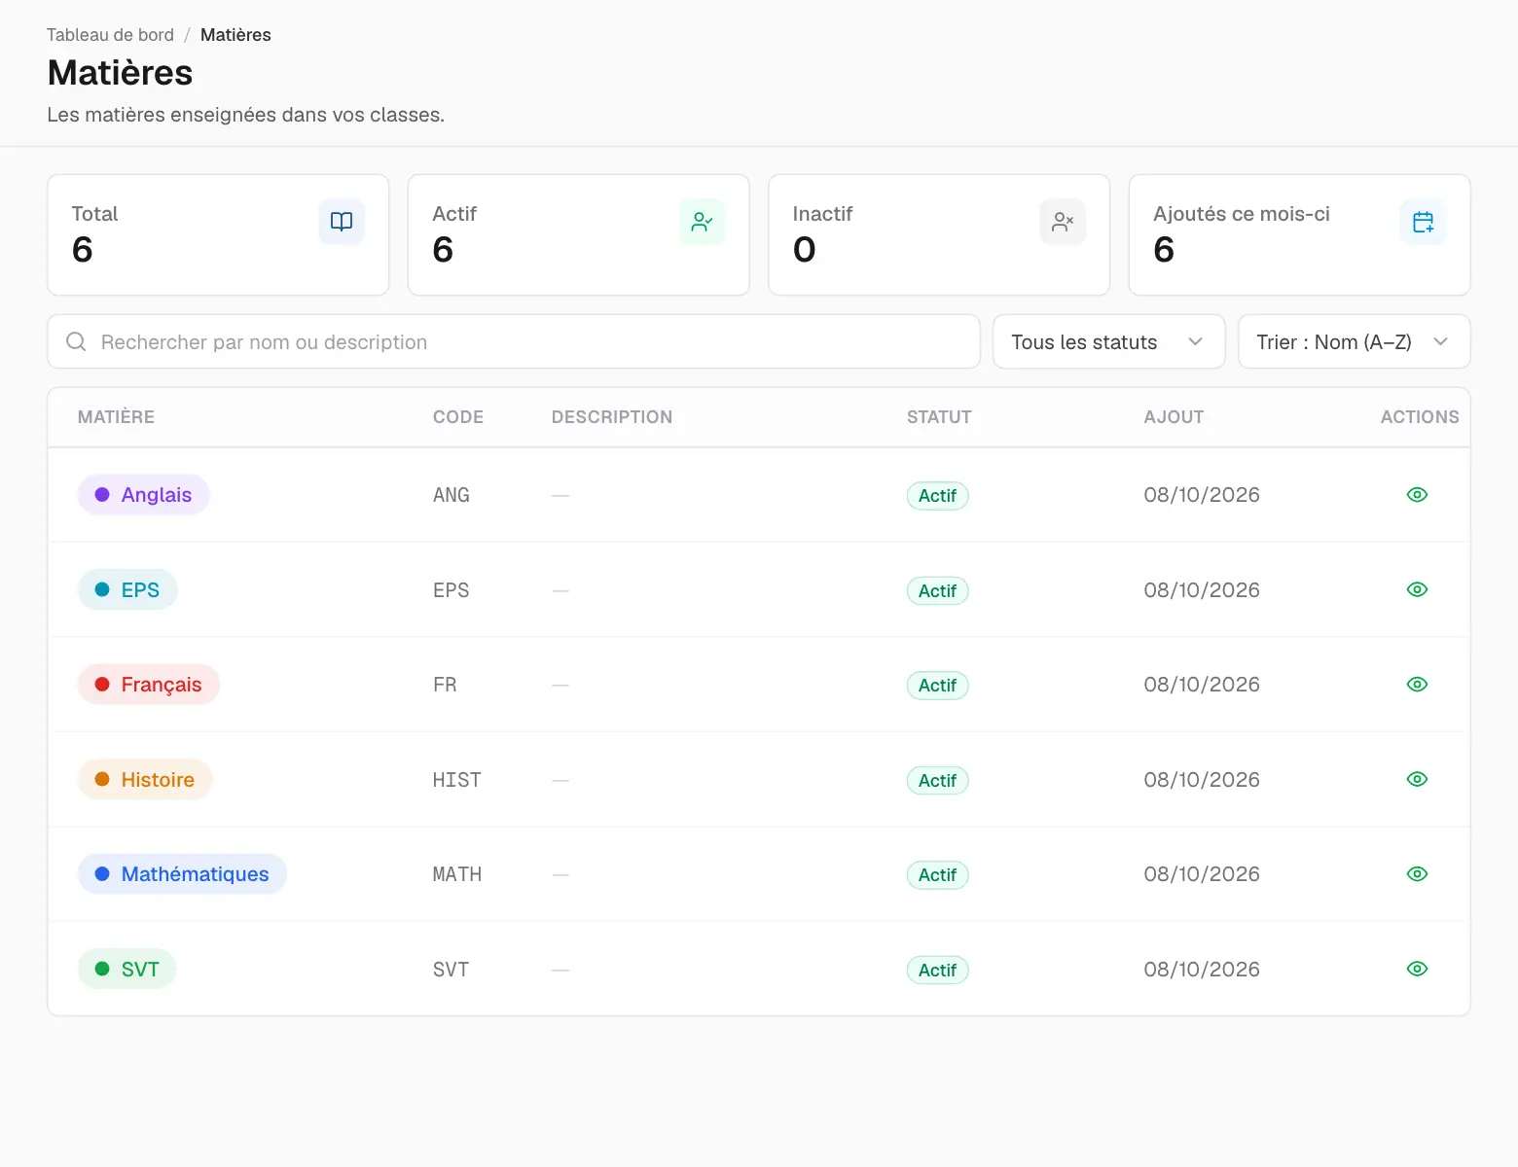The height and width of the screenshot is (1167, 1518).
Task: Click the Français subject badge
Action: (149, 685)
